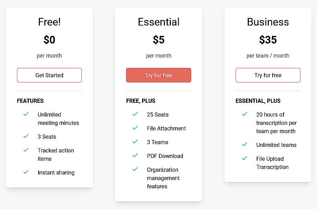Click the checkmark beside 25 Seats
Image resolution: width=317 pixels, height=209 pixels.
point(135,115)
